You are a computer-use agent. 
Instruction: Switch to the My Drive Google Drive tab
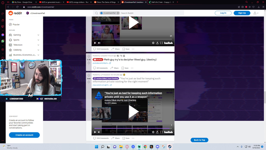tap(24, 2)
